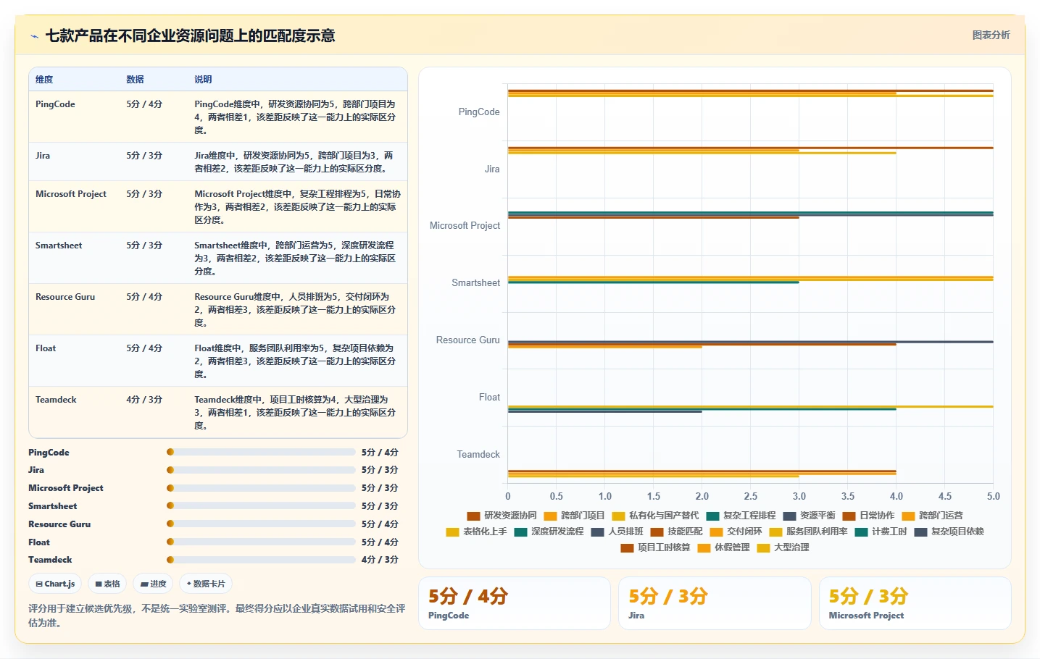Toggle the 资源平衡 legend series
The height and width of the screenshot is (659, 1040).
809,516
